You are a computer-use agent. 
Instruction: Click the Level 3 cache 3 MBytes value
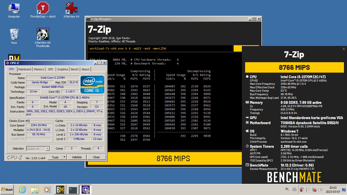coord(79,139)
